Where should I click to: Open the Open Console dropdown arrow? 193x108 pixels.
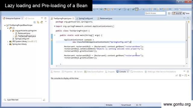coord(188,76)
